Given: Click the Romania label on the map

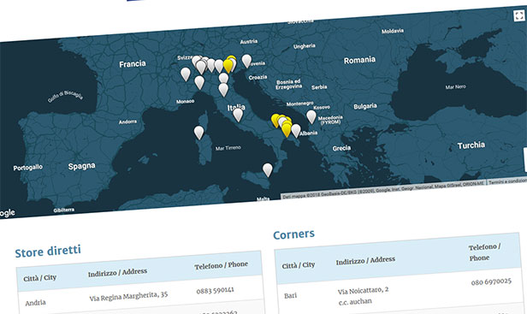Looking at the screenshot, I should click(x=359, y=60).
